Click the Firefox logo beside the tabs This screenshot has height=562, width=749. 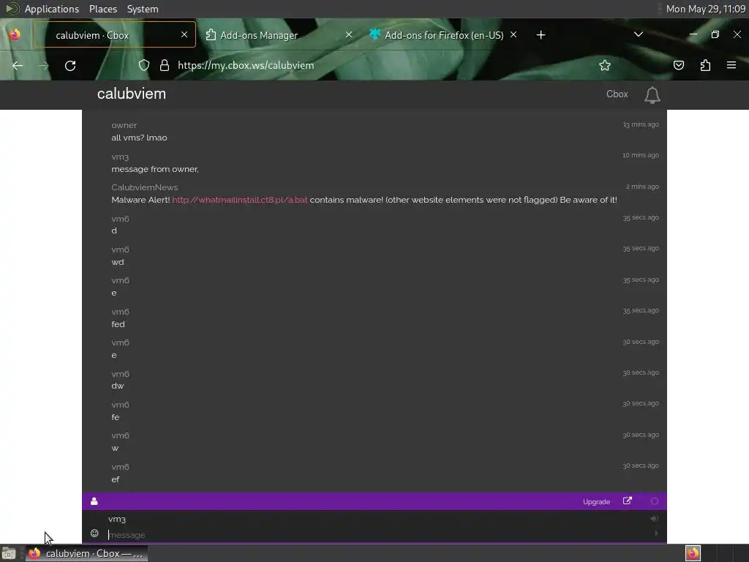[15, 34]
